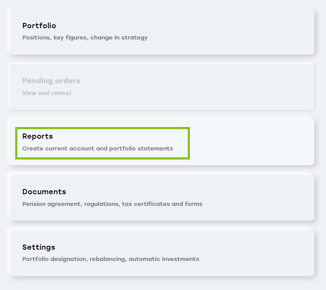Click the greyed-out Pending orders title

(51, 81)
